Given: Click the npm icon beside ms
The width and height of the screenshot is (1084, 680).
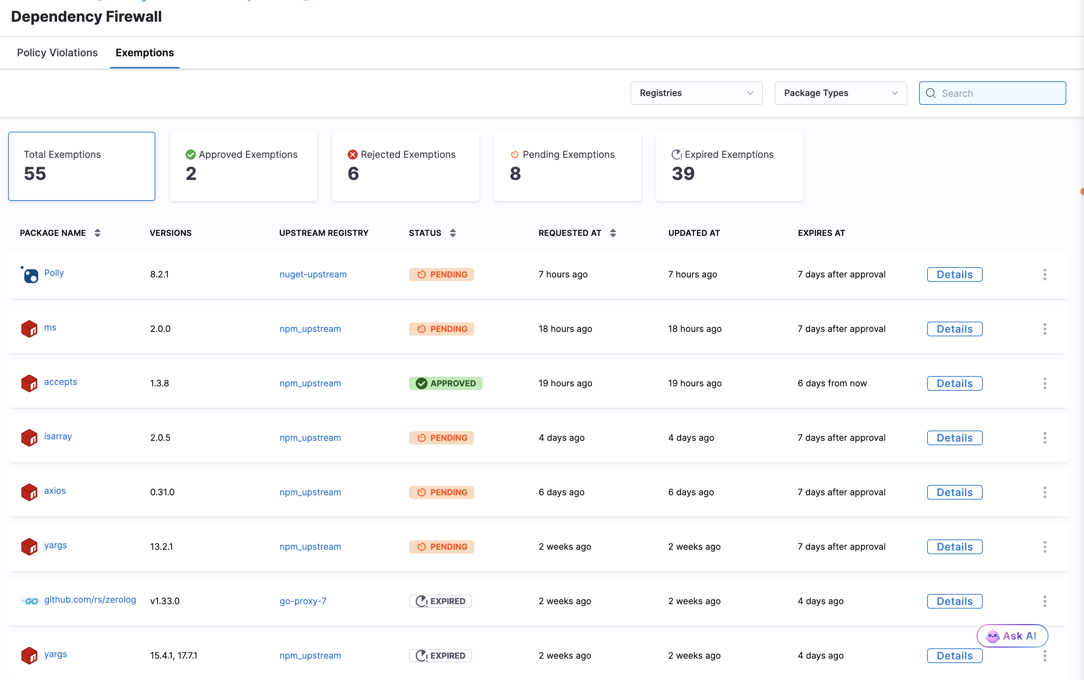Looking at the screenshot, I should [x=29, y=329].
